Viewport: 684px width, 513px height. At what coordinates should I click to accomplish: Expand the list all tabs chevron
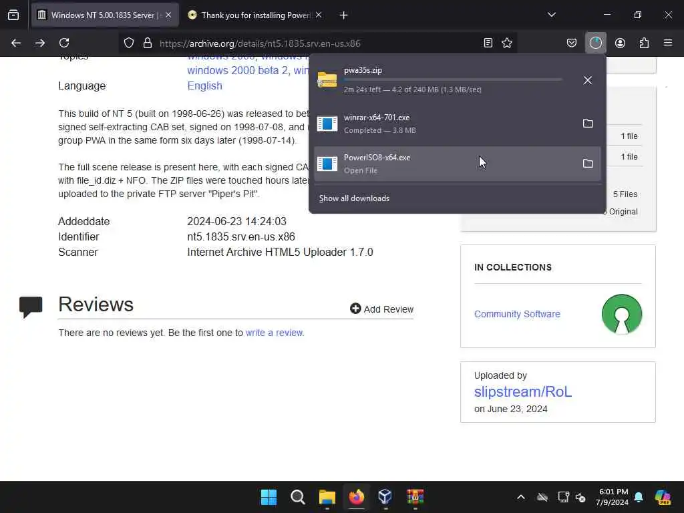(551, 15)
